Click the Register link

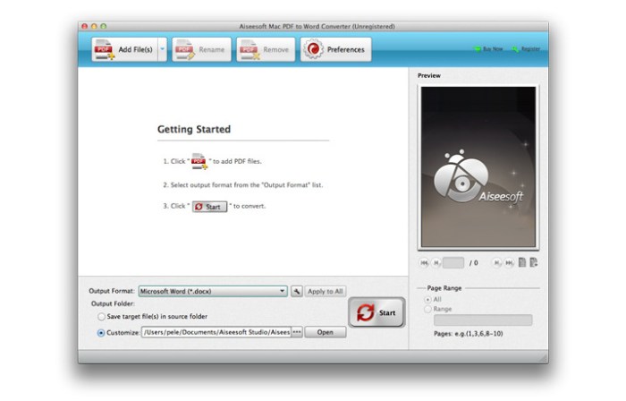pos(526,49)
